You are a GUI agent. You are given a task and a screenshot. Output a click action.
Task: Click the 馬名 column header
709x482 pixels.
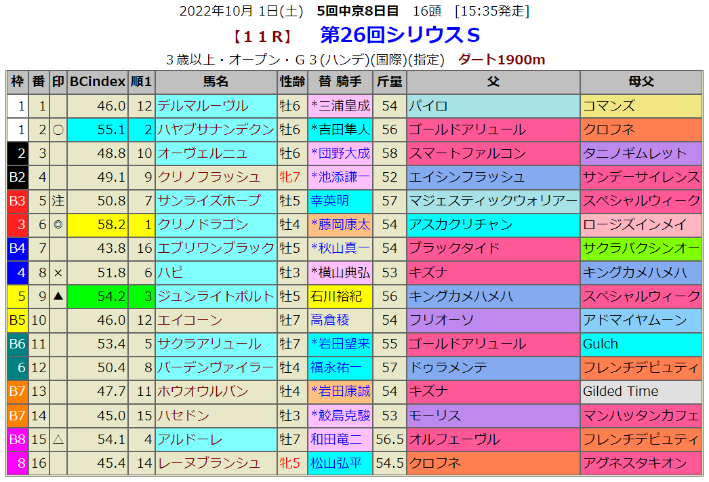[216, 82]
